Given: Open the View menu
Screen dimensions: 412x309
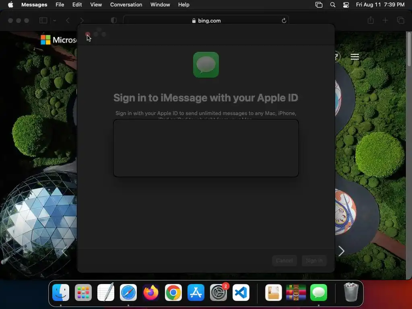Looking at the screenshot, I should click(x=96, y=5).
